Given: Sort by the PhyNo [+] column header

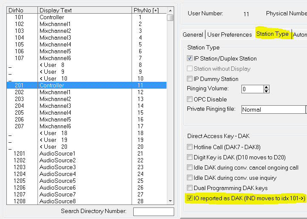Looking at the screenshot, I should coord(146,10).
